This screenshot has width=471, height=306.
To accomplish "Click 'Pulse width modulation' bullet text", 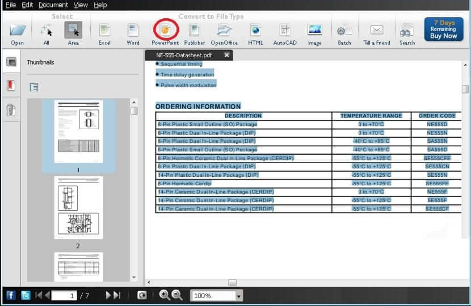I will tap(188, 85).
